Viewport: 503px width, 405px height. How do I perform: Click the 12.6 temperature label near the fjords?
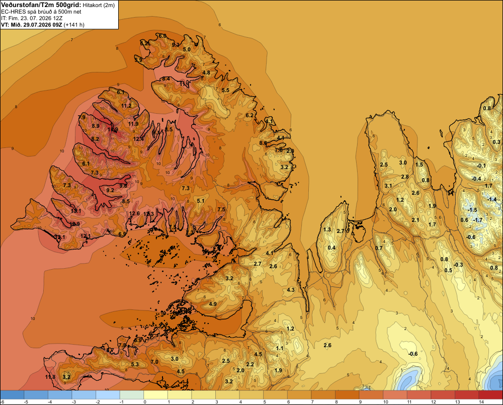135,213
